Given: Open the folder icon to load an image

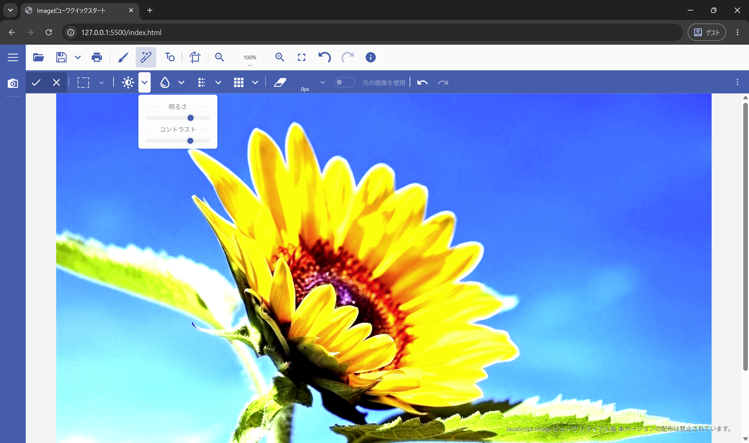Looking at the screenshot, I should point(39,57).
